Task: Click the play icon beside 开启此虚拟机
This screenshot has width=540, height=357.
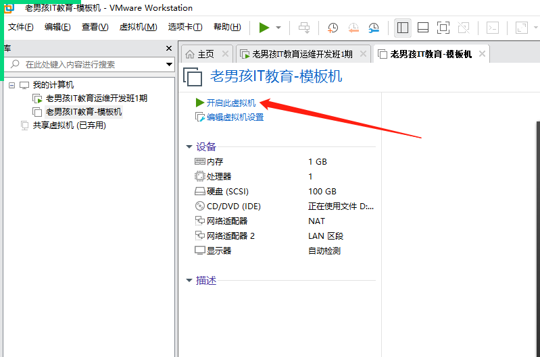Action: [x=200, y=103]
